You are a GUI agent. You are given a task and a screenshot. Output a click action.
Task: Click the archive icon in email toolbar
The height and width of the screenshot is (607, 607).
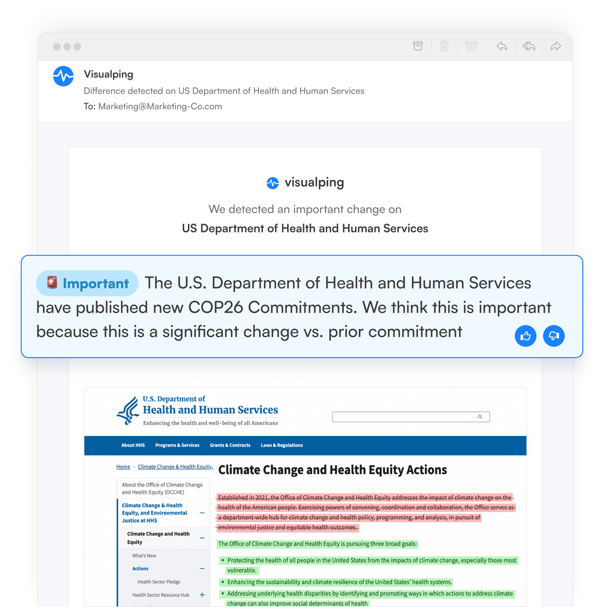[418, 46]
